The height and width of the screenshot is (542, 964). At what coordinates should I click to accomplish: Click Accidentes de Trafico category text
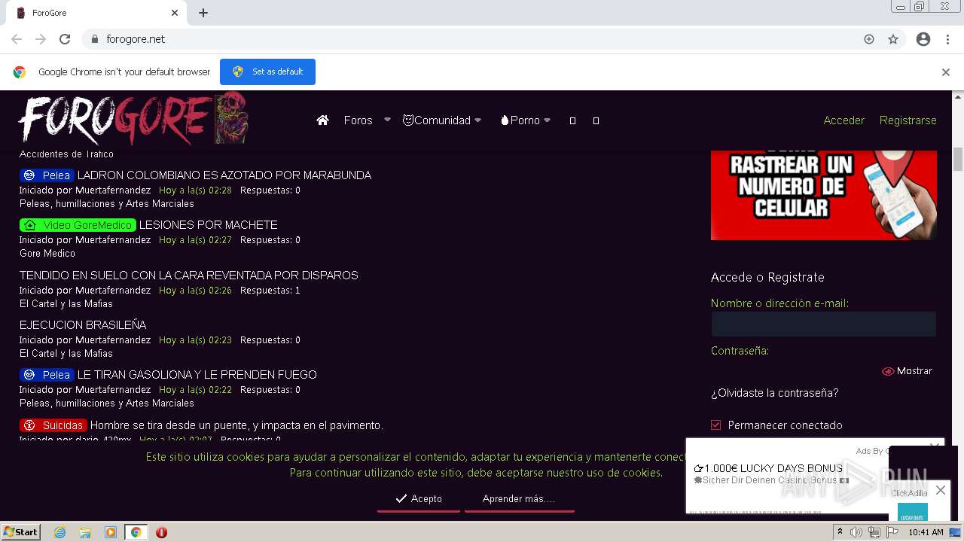point(66,154)
